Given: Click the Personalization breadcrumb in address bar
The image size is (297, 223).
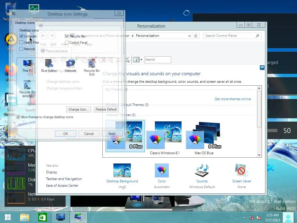Looking at the screenshot, I should tap(148, 36).
